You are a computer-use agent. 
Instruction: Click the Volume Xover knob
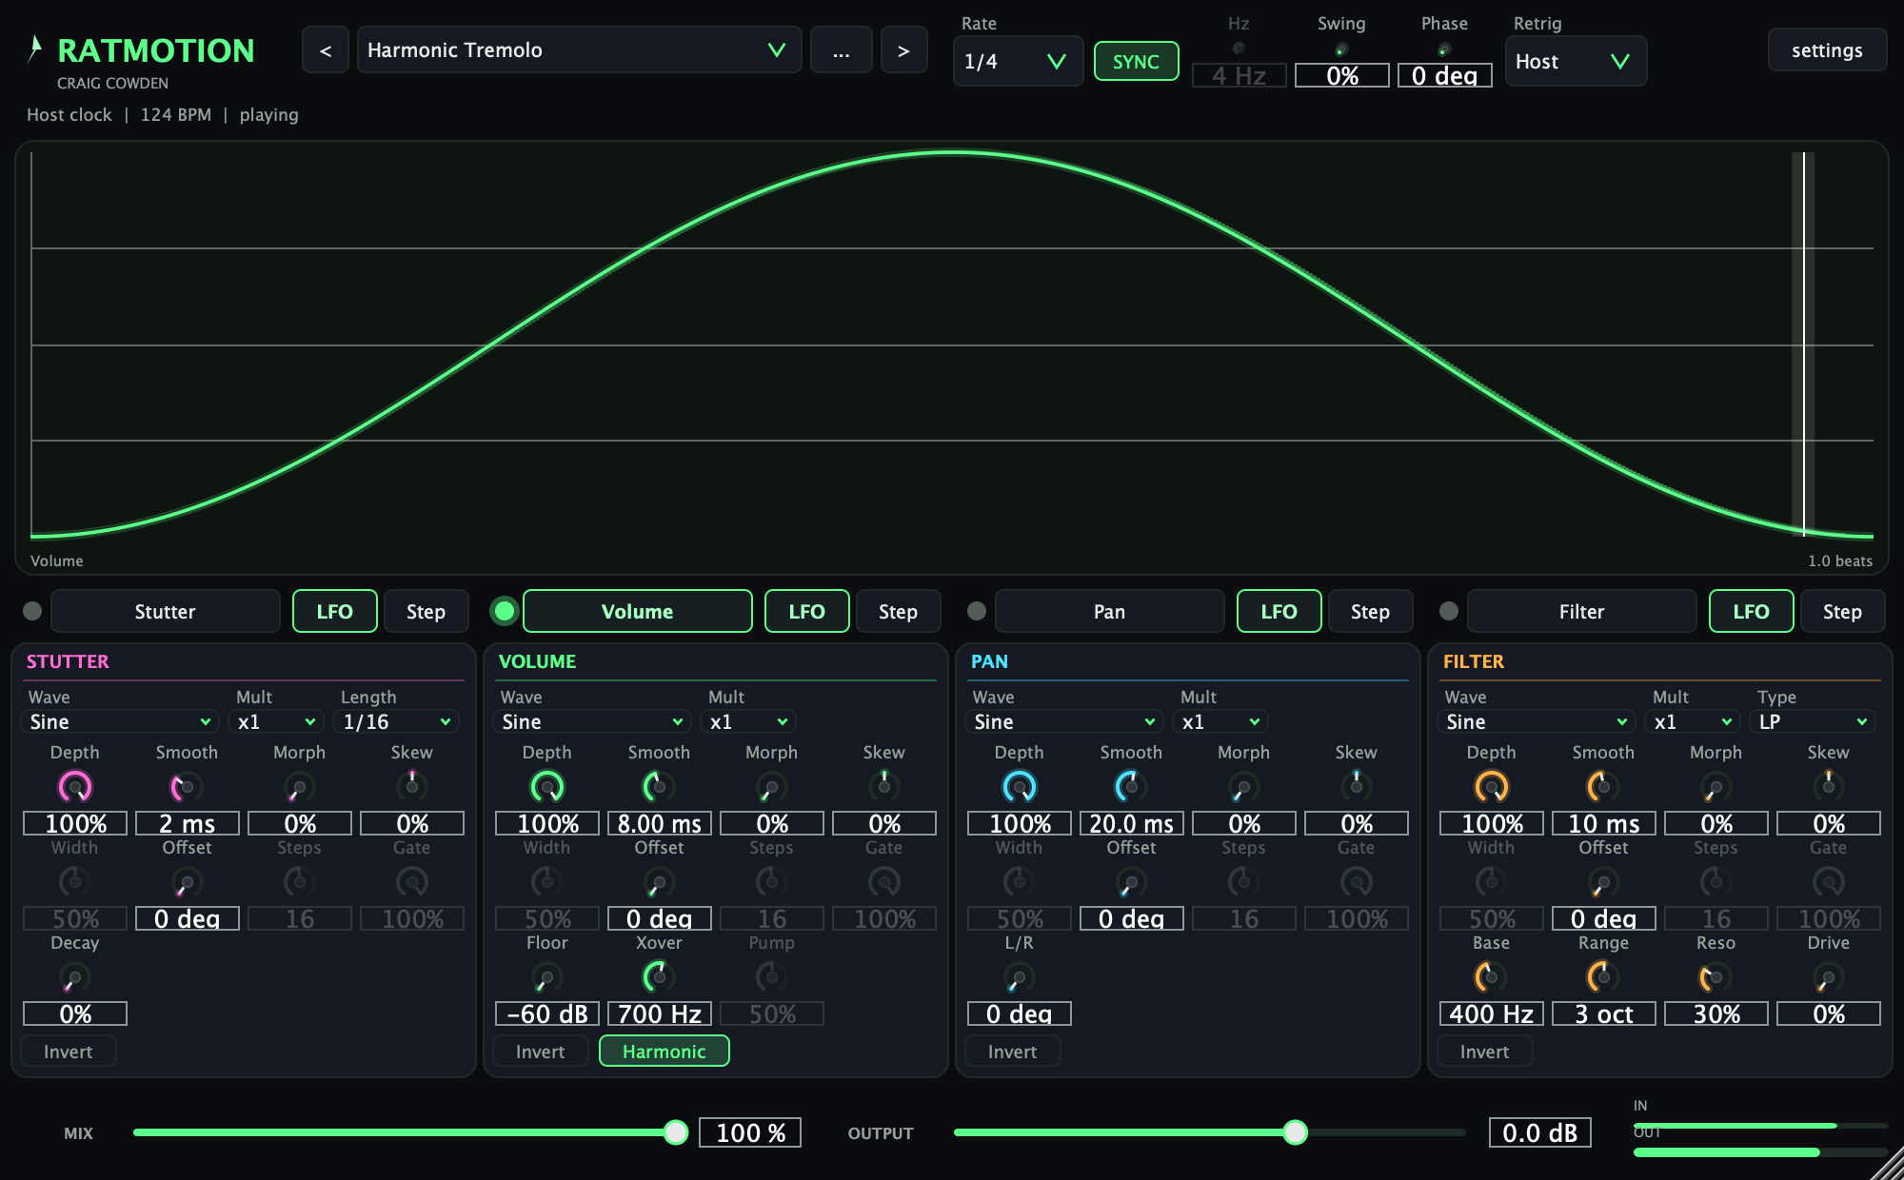(x=659, y=977)
